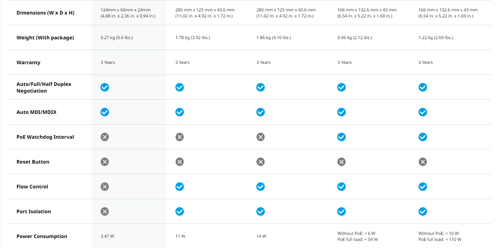The width and height of the screenshot is (497, 248).
Task: Click the Auto MDI/MDIX checkmark in the last column
Action: (422, 112)
